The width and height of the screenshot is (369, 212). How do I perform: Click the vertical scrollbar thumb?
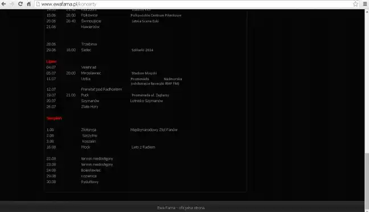367,181
